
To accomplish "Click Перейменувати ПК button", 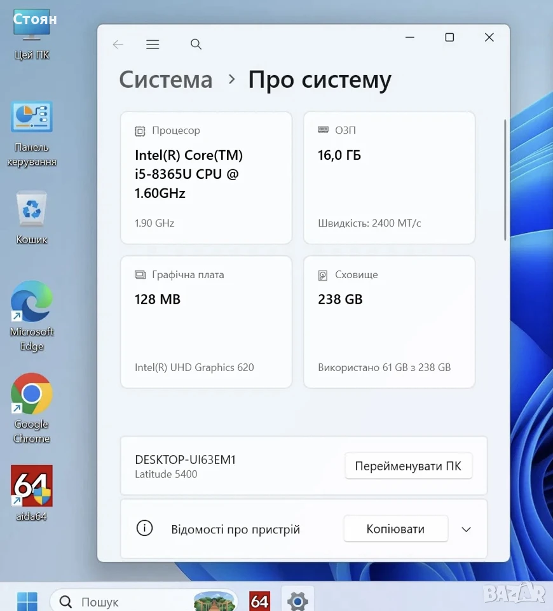I will (x=408, y=466).
